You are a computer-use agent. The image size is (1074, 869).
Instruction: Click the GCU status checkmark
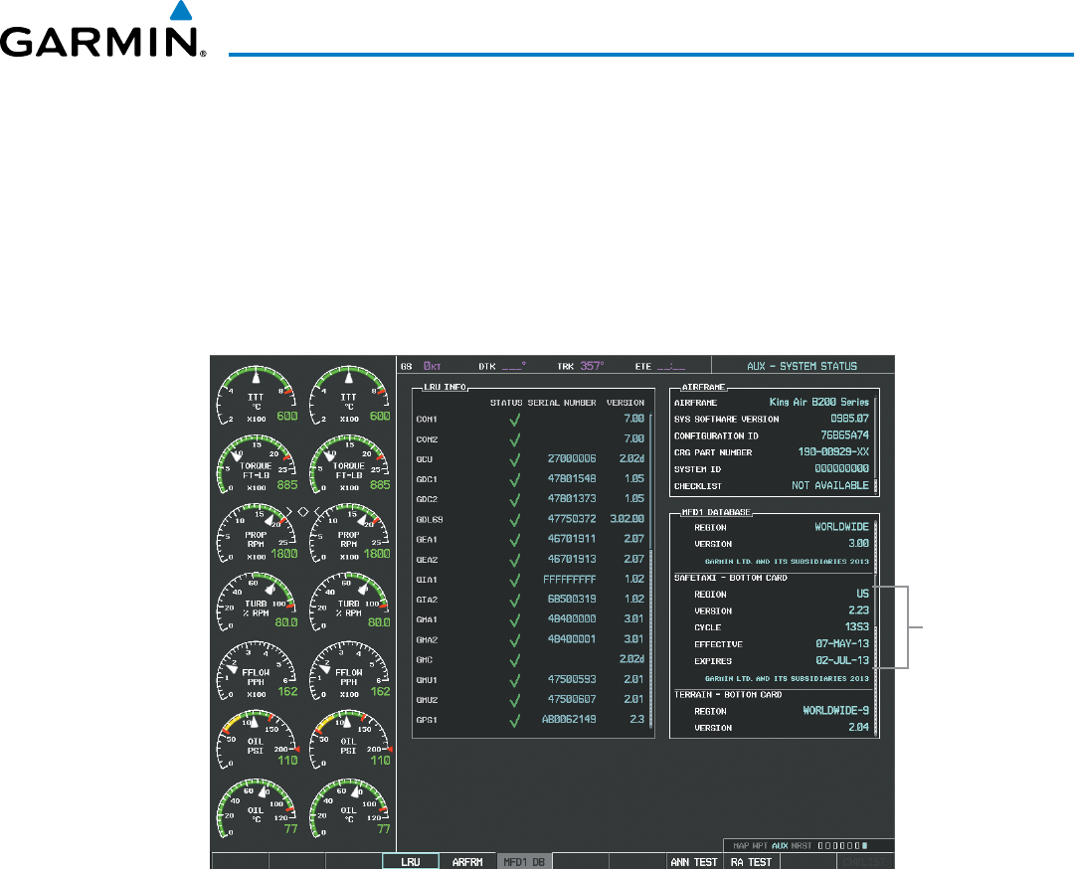click(514, 459)
